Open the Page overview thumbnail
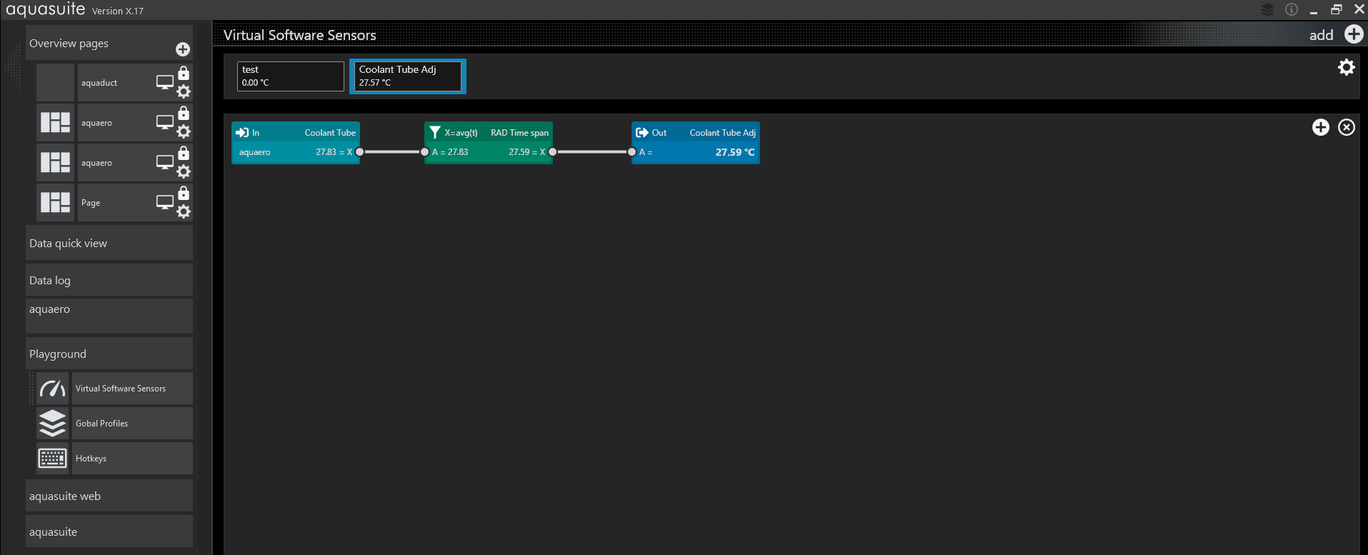Viewport: 1368px width, 555px height. [55, 203]
